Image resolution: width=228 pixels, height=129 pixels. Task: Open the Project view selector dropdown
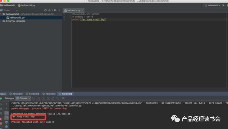pos(17,10)
